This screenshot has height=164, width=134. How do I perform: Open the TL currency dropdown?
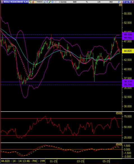(87, 2)
